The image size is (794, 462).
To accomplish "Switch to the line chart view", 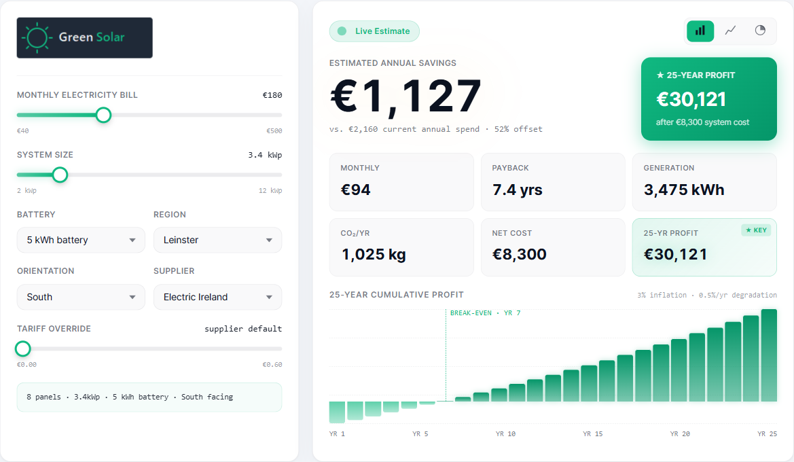I will click(x=730, y=31).
